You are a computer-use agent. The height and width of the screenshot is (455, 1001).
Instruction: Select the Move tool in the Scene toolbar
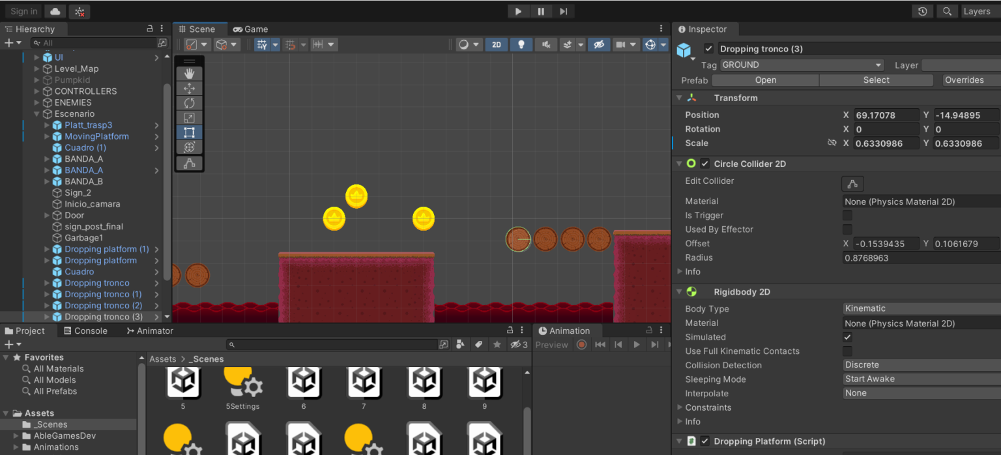tap(189, 88)
